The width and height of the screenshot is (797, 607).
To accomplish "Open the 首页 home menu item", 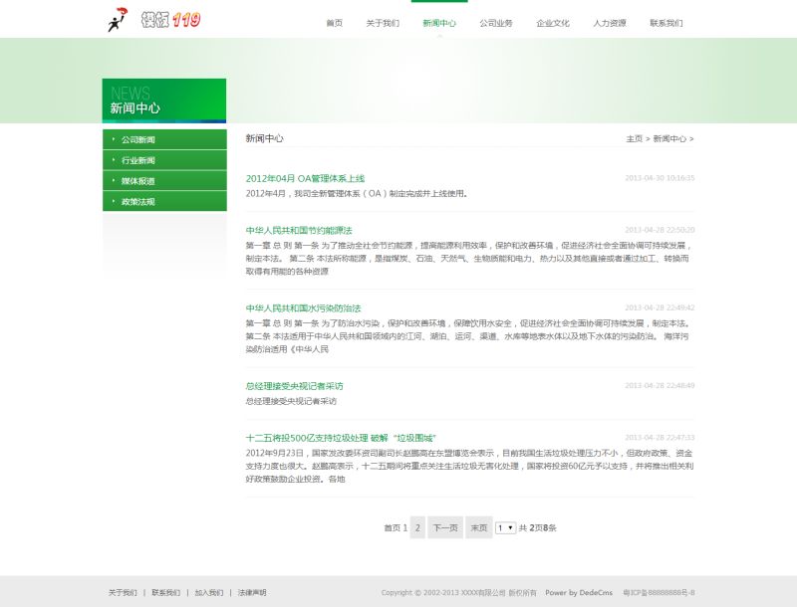I will click(334, 23).
